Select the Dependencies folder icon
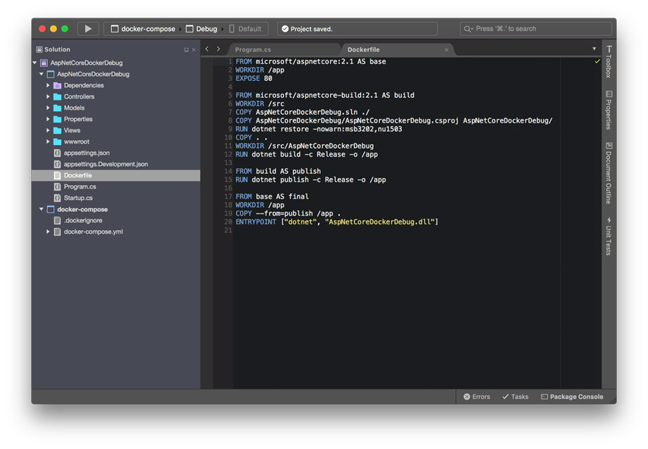Image resolution: width=648 pixels, height=449 pixels. point(58,85)
